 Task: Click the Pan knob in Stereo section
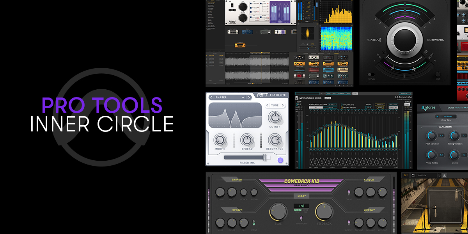(243, 223)
